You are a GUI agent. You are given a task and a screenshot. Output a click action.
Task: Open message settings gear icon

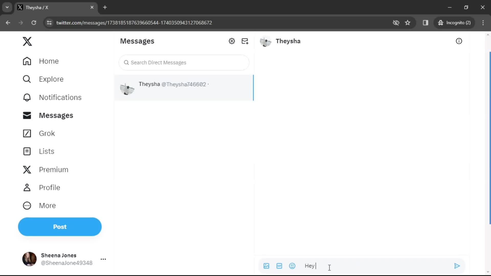coord(232,41)
